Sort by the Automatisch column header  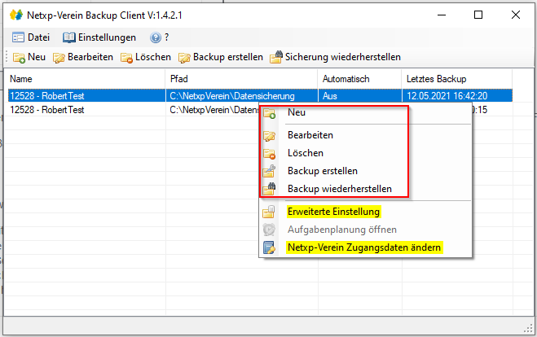click(x=359, y=79)
